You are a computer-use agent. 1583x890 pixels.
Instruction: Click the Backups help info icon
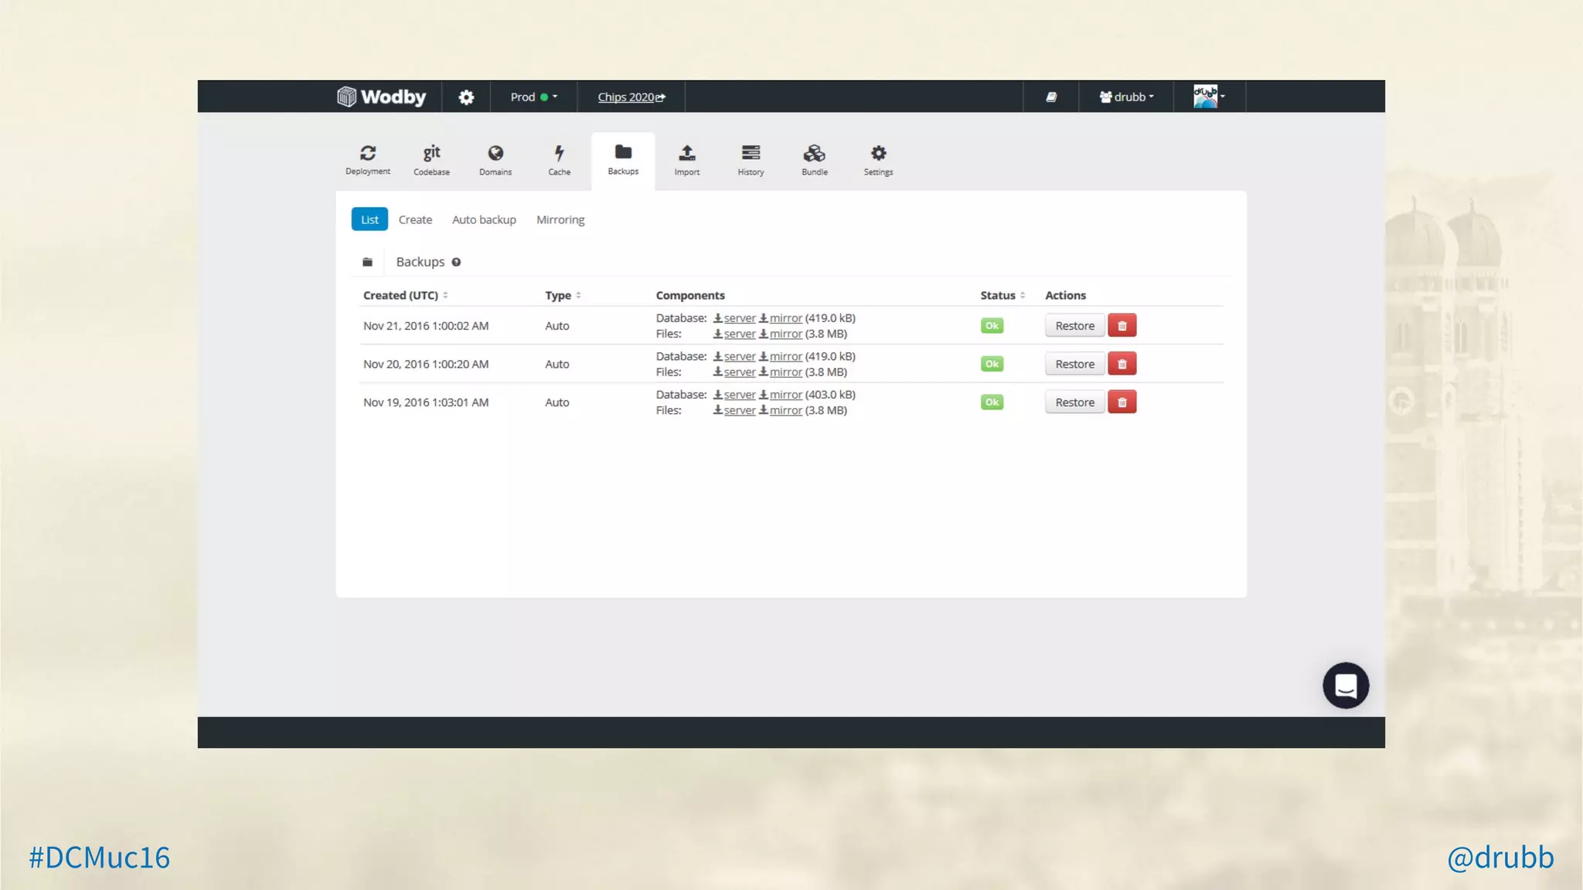(x=456, y=262)
